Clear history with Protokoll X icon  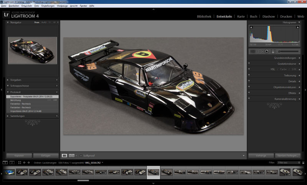pyautogui.click(x=57, y=92)
